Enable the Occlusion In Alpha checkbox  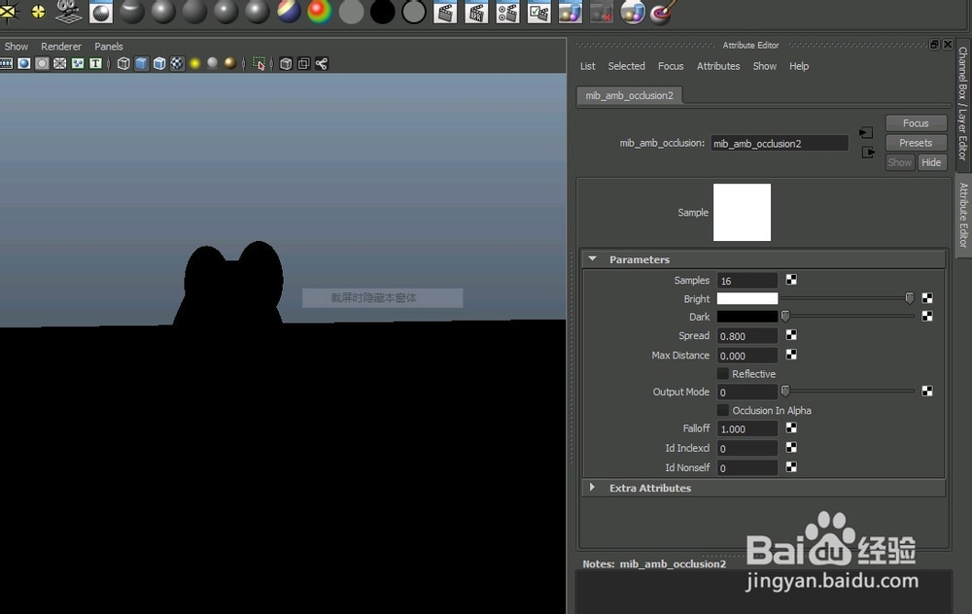pyautogui.click(x=723, y=410)
